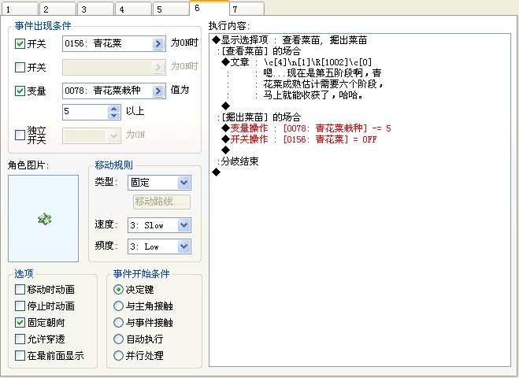Screen dimensions: 519x378
Task: Enable the 独立开关 condition checkbox
Action: click(20, 135)
